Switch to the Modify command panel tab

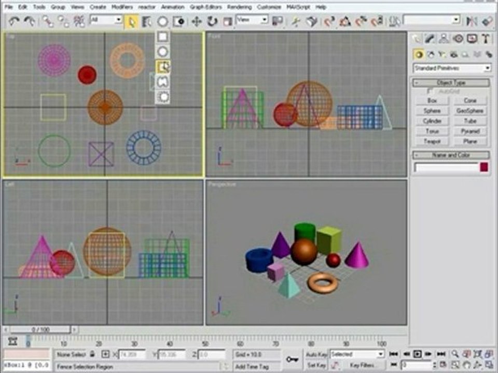point(430,39)
